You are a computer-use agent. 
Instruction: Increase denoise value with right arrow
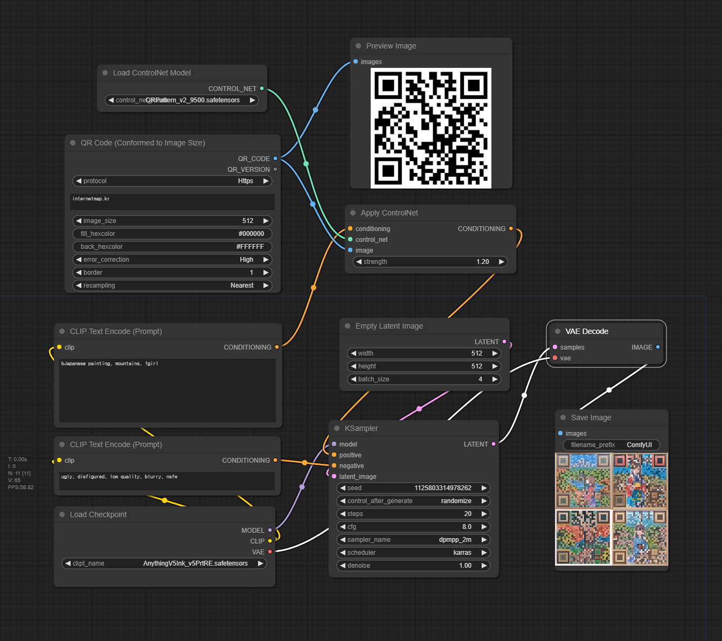pos(484,566)
